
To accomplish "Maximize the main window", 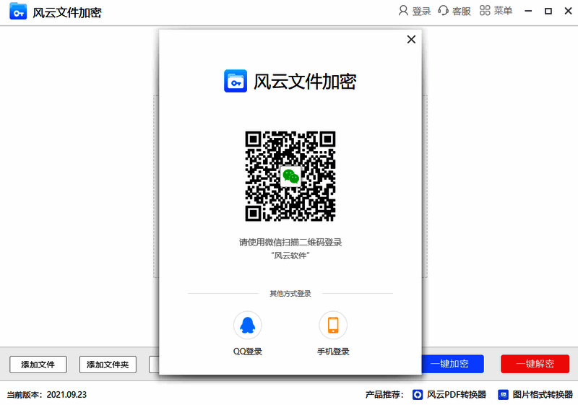I will [548, 11].
